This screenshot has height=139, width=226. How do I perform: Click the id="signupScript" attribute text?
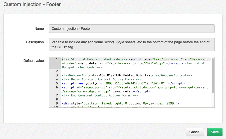[92, 87]
